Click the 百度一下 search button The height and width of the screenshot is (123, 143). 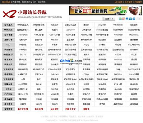(x=109, y=19)
